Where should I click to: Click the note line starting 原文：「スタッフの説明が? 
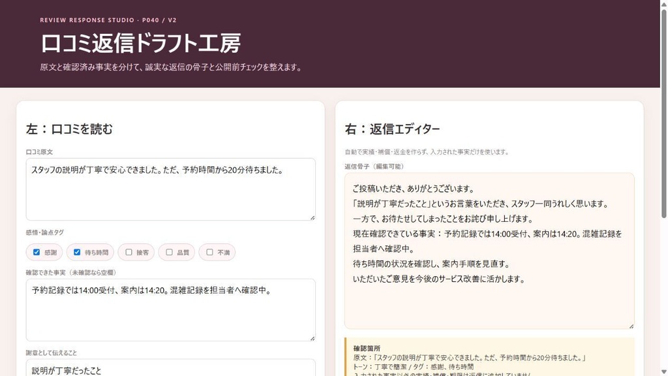coord(470,358)
